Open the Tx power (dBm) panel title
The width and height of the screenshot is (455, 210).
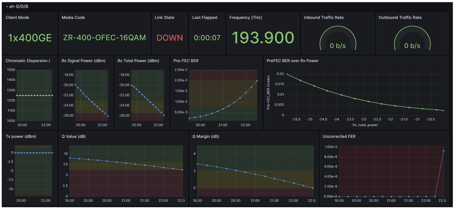tap(21, 136)
